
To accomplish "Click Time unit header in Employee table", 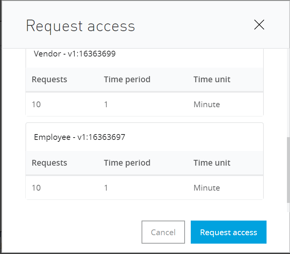I will click(x=212, y=163).
